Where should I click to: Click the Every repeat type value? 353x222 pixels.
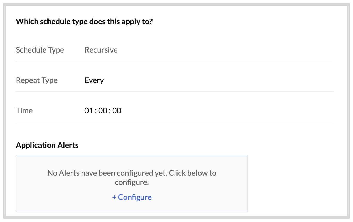click(94, 80)
